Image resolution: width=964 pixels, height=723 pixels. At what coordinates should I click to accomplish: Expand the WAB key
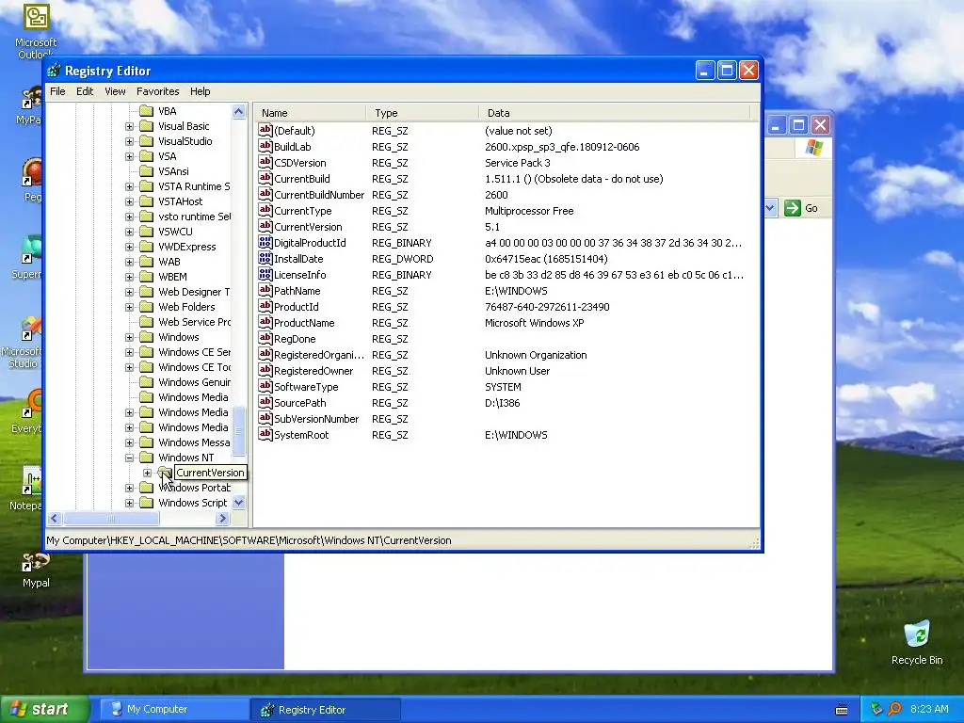tap(129, 262)
